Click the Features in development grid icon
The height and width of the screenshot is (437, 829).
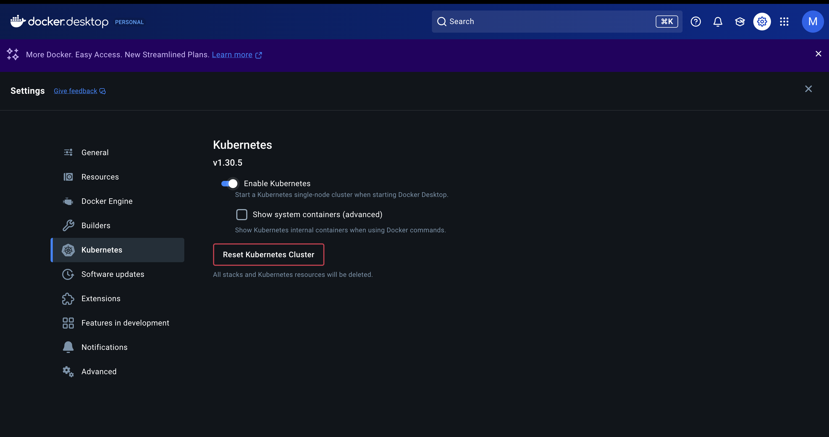click(x=68, y=323)
